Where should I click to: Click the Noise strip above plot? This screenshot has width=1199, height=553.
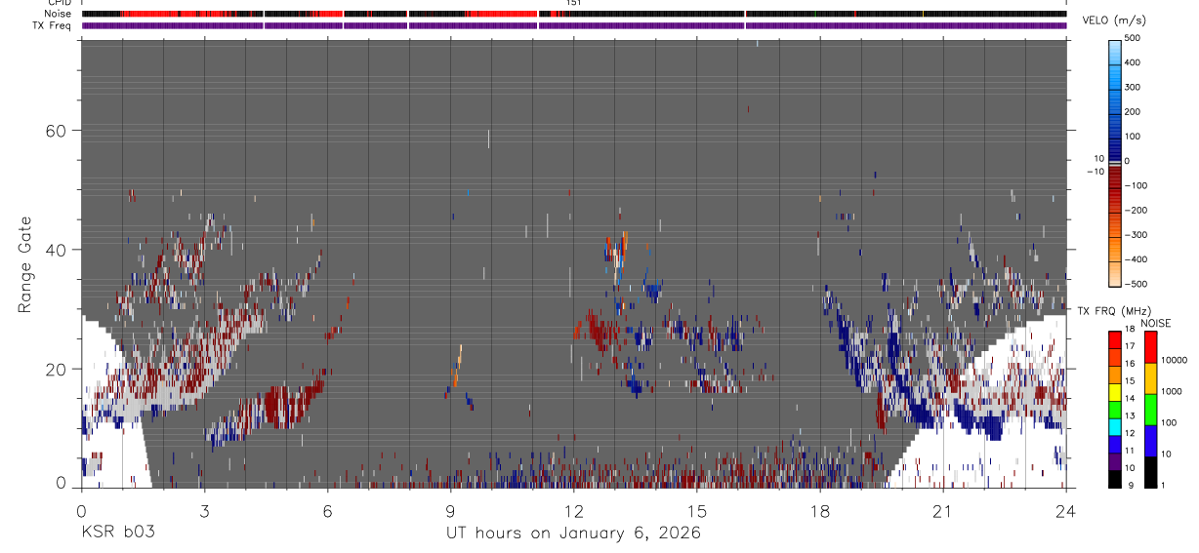[x=574, y=14]
